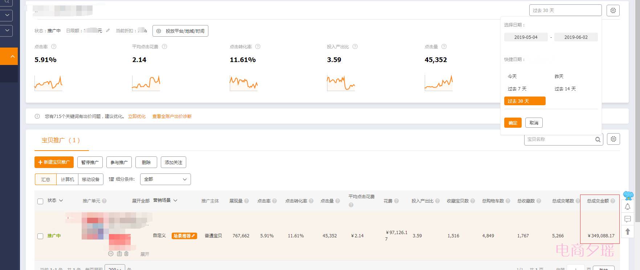Click the end date 2019-06-02 field

576,37
